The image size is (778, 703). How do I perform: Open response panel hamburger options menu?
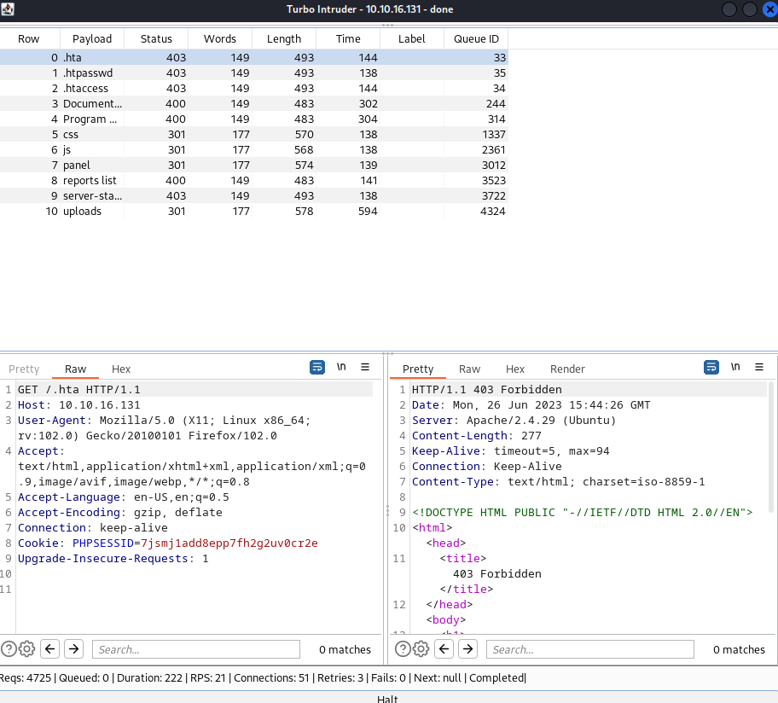759,368
